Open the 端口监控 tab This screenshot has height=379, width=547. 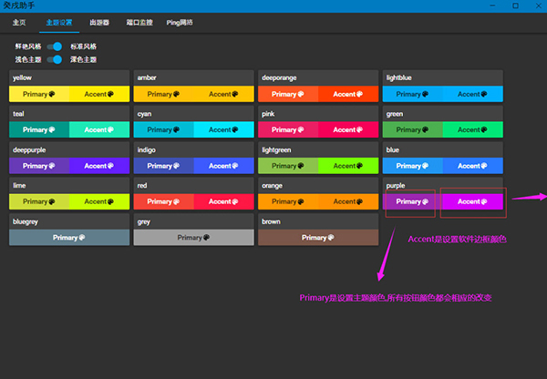[x=139, y=21]
